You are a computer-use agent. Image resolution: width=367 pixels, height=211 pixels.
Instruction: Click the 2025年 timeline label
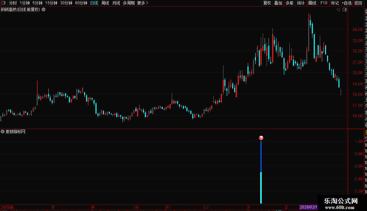(x=7, y=207)
